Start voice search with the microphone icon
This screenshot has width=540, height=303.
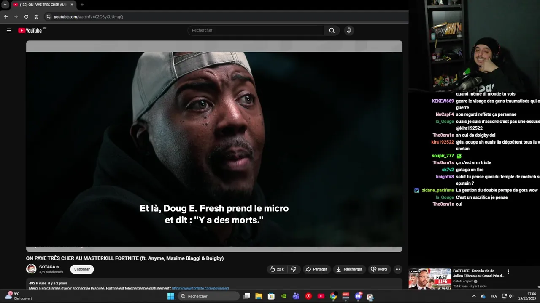click(x=349, y=30)
